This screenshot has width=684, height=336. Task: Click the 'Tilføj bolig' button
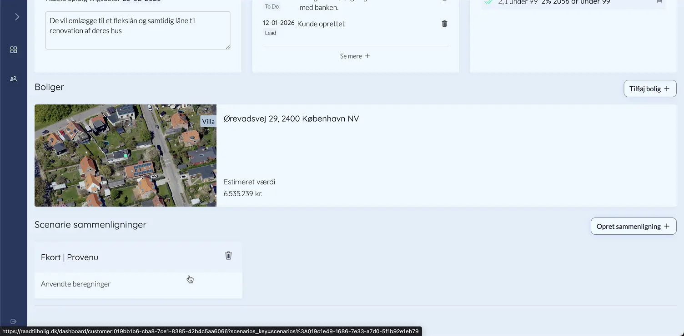tap(649, 89)
